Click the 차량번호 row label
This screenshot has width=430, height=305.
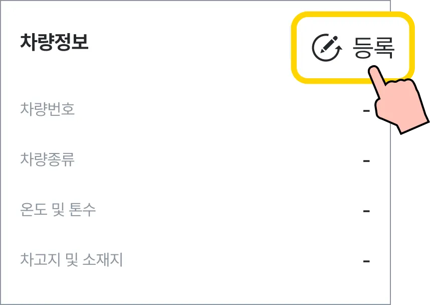(x=48, y=109)
